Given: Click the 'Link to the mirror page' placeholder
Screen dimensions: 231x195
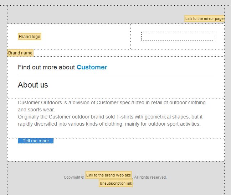Looking at the screenshot, I should (204, 19).
